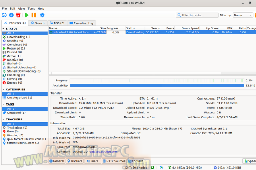Collapse the CATEGORIES section

click(x=4, y=89)
